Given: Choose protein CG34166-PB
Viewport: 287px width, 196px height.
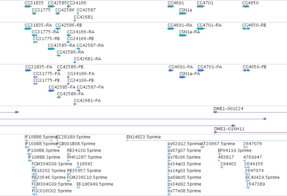Looking at the screenshot, I should [x=81, y=80].
